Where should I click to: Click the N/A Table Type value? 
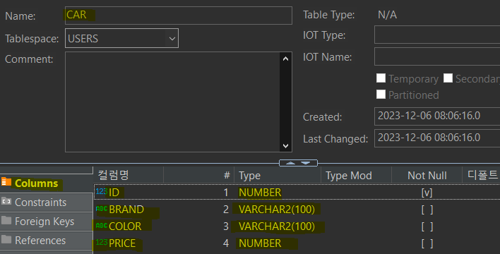[387, 15]
